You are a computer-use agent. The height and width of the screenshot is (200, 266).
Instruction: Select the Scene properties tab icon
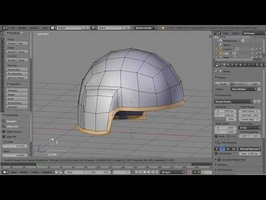[x=233, y=64]
